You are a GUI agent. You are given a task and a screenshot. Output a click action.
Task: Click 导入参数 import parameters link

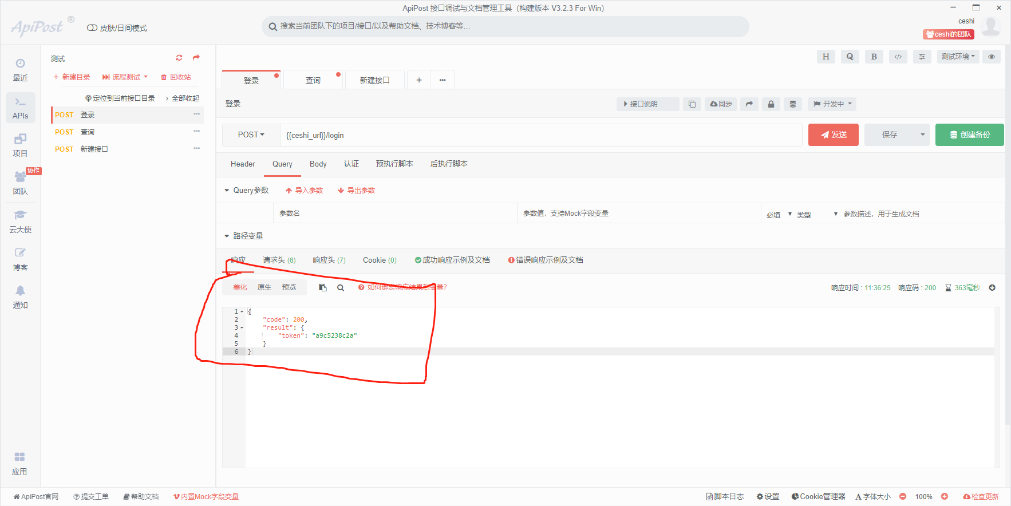[305, 191]
